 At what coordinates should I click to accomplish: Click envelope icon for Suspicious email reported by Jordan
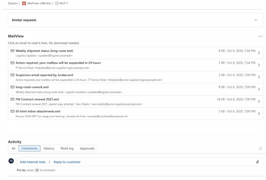coord(12,75)
